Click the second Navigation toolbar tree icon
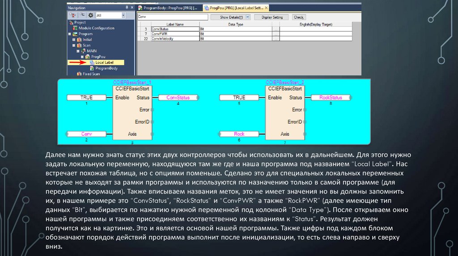The width and height of the screenshot is (458, 256). tap(82, 15)
